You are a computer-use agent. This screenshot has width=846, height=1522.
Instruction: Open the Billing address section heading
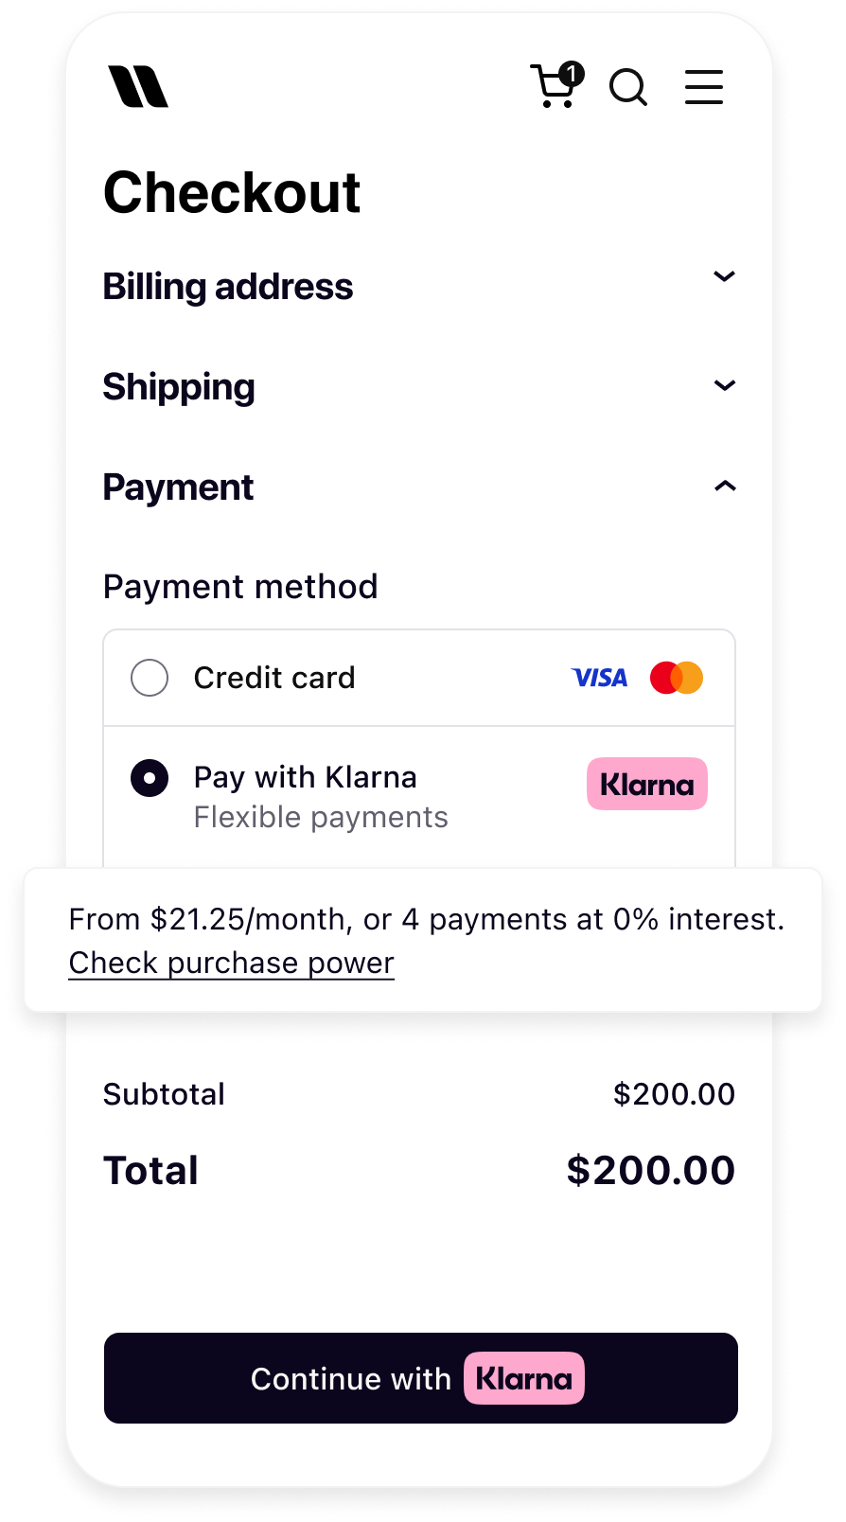tap(228, 287)
